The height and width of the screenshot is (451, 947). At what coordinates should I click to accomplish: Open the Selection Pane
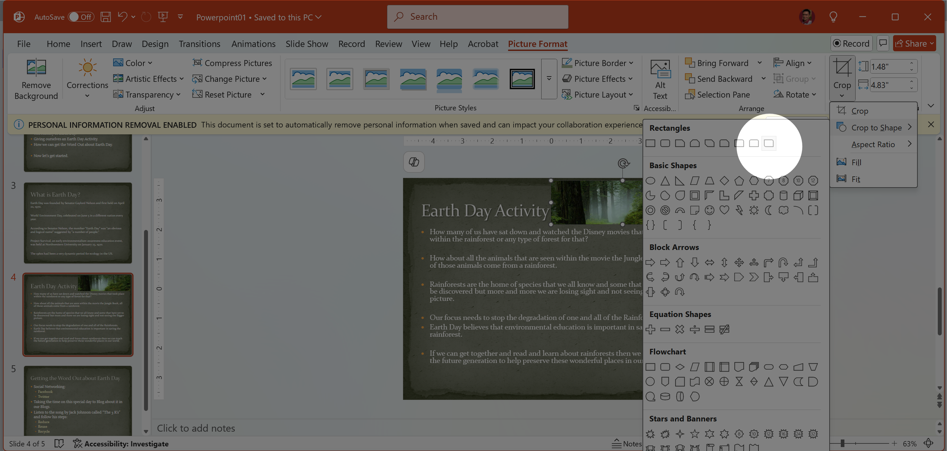click(717, 94)
